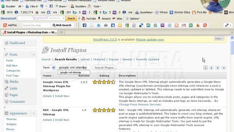234x132 pixels.
Task: Open Widgets under Appearance
Action: click(11, 124)
